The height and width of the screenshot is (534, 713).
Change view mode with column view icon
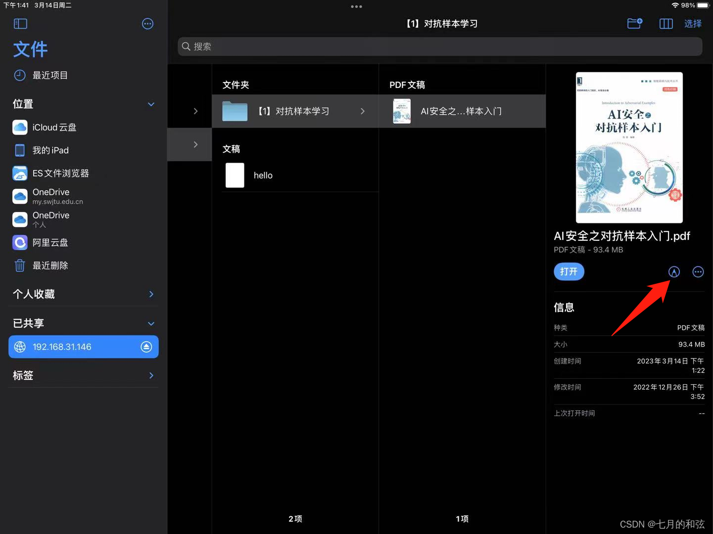[666, 24]
